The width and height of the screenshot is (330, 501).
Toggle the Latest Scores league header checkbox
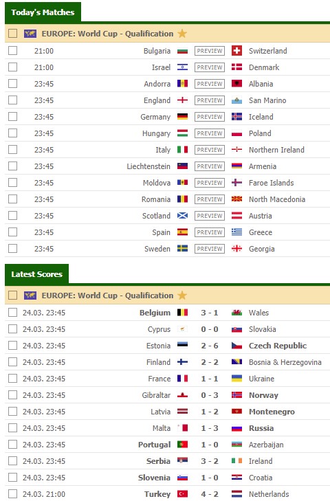[x=13, y=296]
